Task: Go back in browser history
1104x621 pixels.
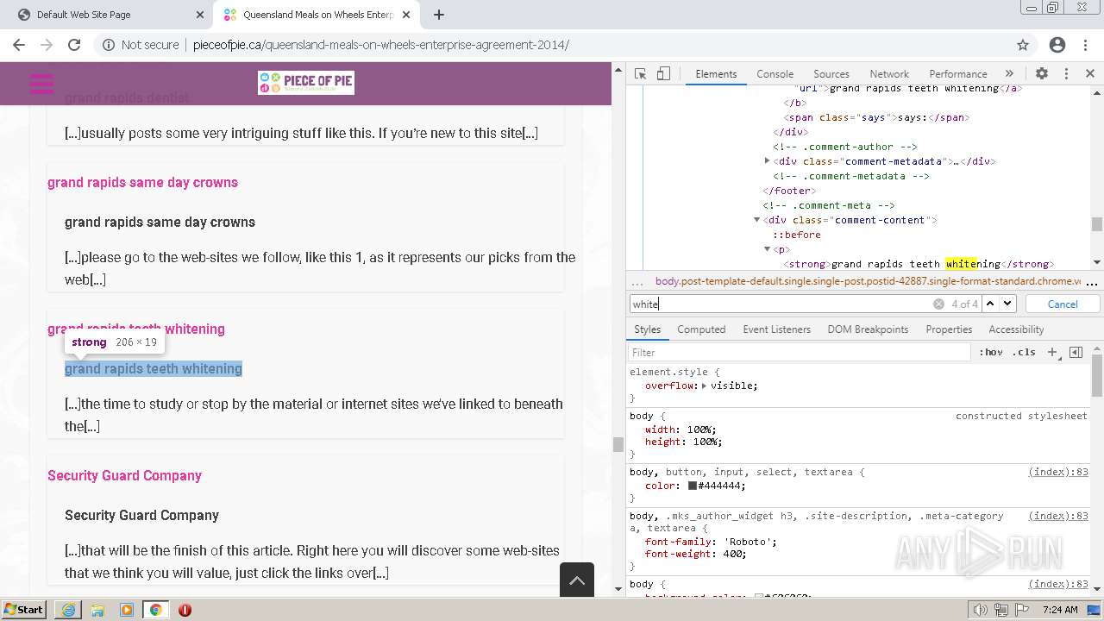Action: pos(18,45)
